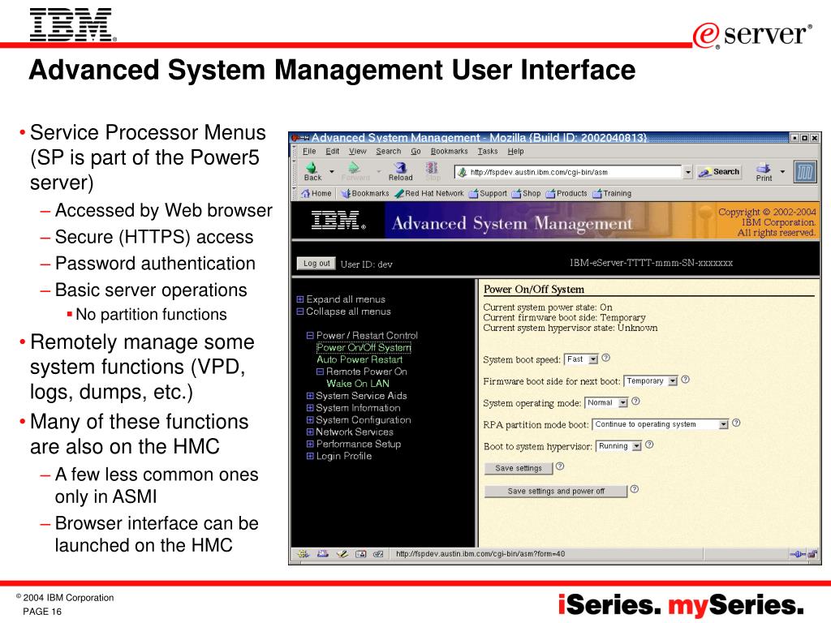Image resolution: width=831 pixels, height=623 pixels.
Task: Expand the System Service Aids menu
Action: pyautogui.click(x=310, y=396)
